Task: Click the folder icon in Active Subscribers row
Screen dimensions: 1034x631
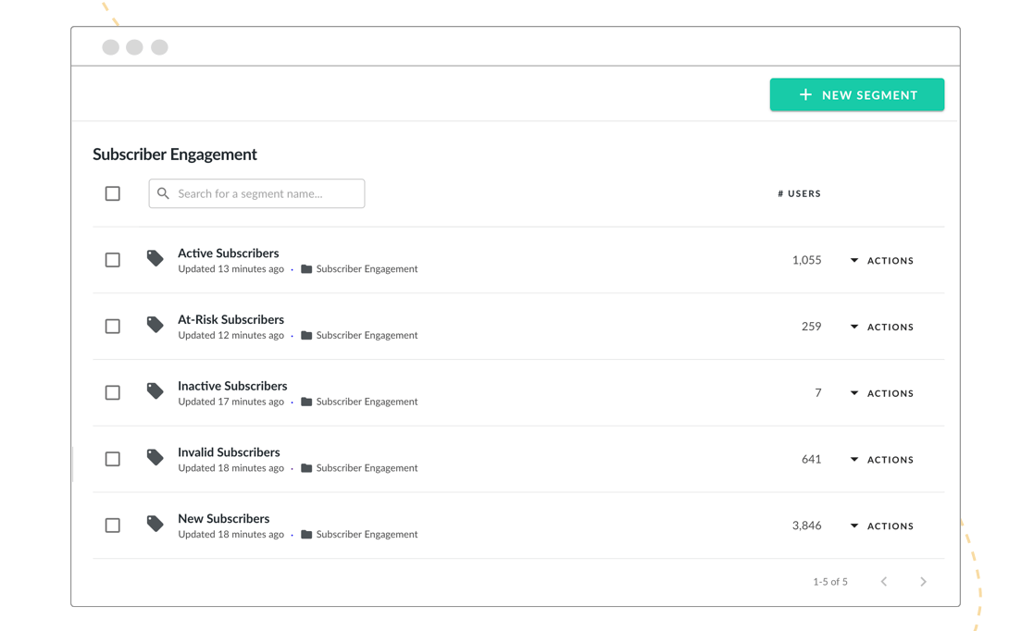Action: pos(306,269)
